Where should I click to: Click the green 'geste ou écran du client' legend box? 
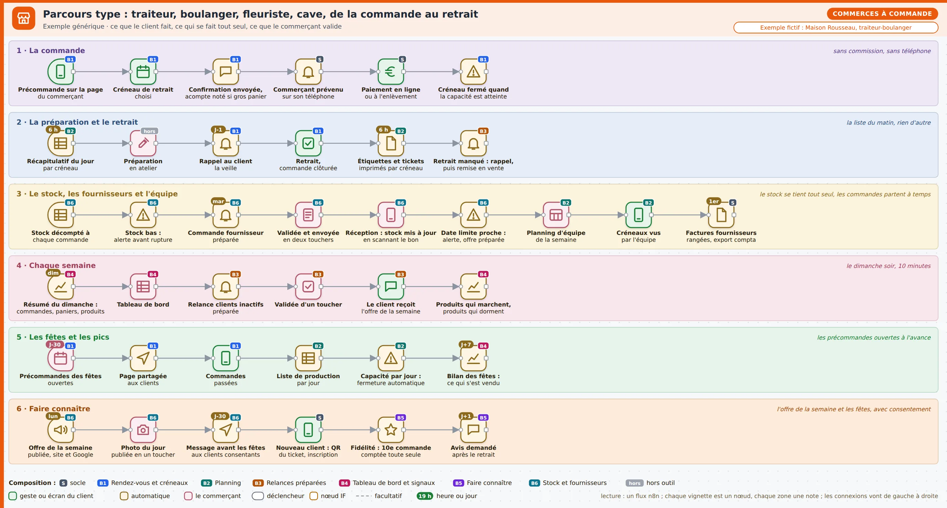coord(13,496)
